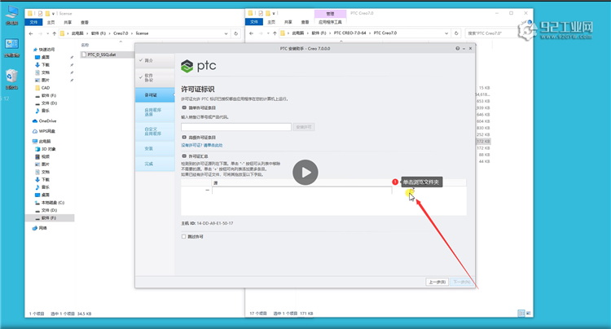The width and height of the screenshot is (611, 329).
Task: Click inside the sales order number input field
Action: click(235, 127)
